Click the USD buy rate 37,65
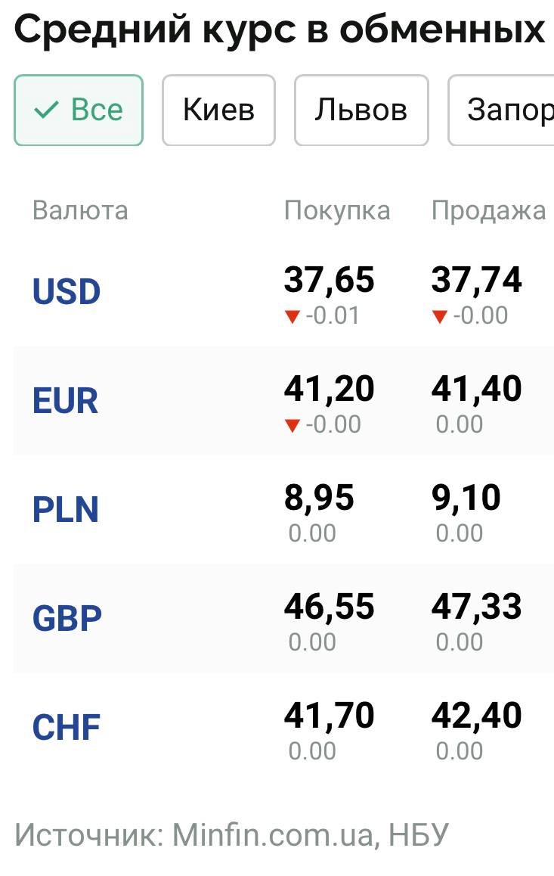This screenshot has width=554, height=876. tap(329, 281)
